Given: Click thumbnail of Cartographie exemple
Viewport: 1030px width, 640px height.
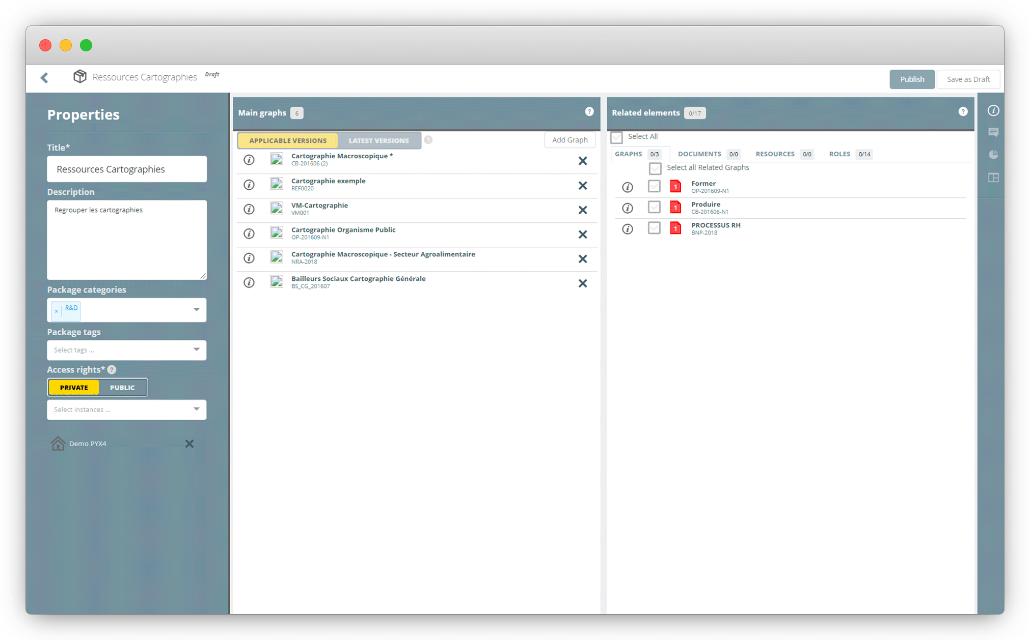Looking at the screenshot, I should click(x=277, y=184).
